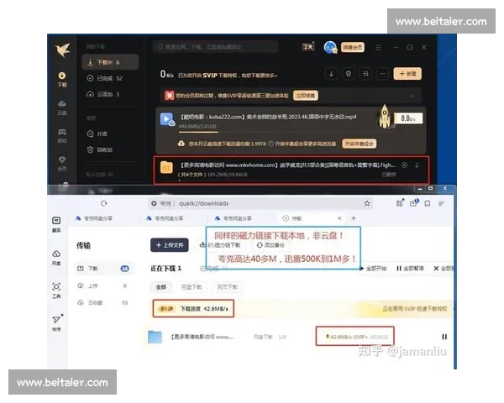This screenshot has width=504, height=403.
Task: Click the alarm icon on expiry notice
Action: pos(170,96)
